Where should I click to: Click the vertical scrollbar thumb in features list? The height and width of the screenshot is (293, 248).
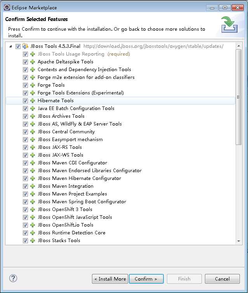pos(238,97)
